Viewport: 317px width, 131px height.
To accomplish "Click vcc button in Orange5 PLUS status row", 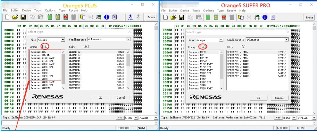I will pos(120,118).
